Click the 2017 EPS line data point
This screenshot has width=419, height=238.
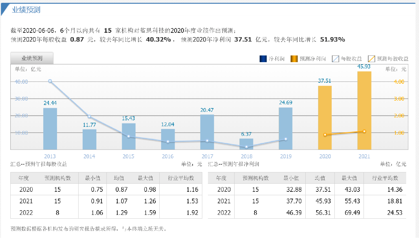click(207, 141)
